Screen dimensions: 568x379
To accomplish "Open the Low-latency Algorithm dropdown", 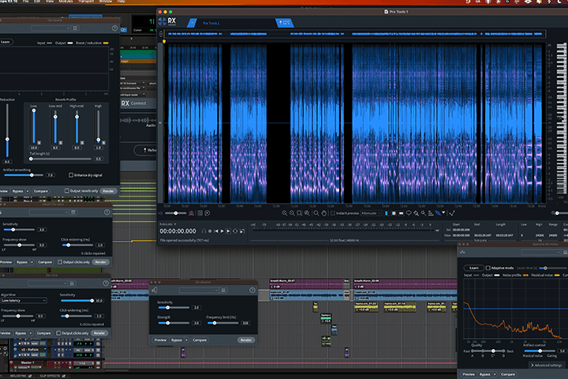I will [x=24, y=300].
